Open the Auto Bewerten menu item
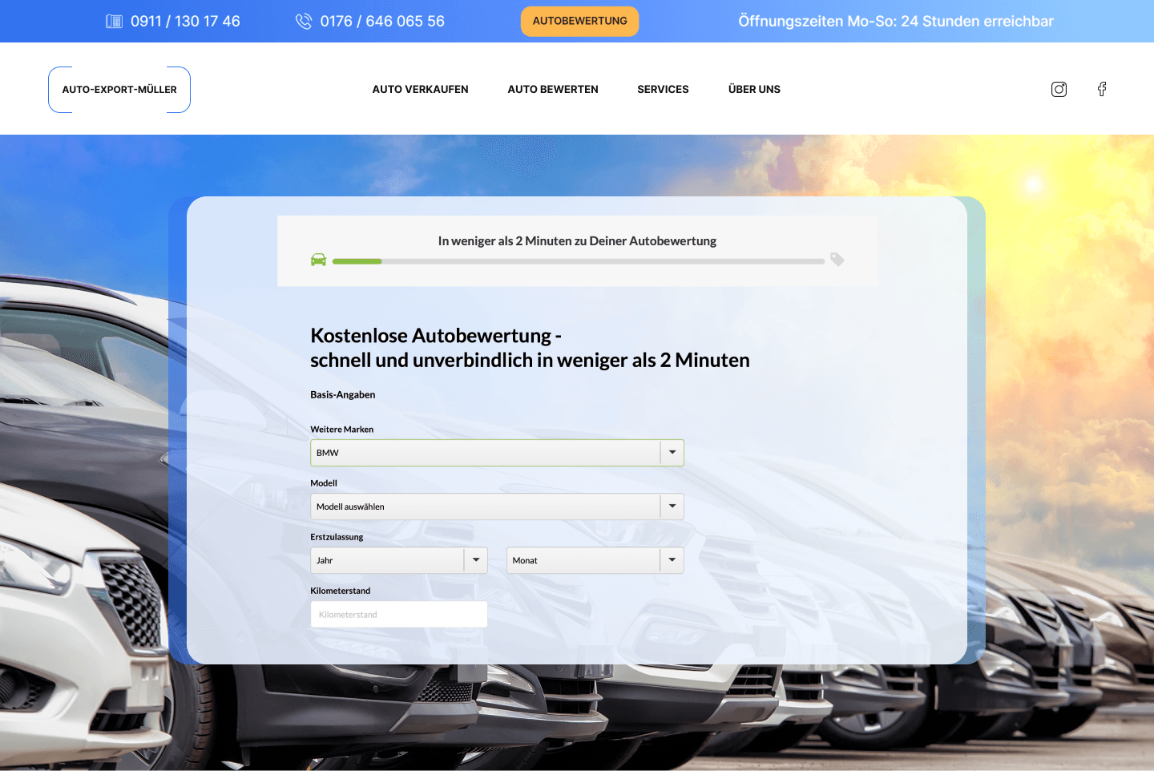 coord(553,90)
